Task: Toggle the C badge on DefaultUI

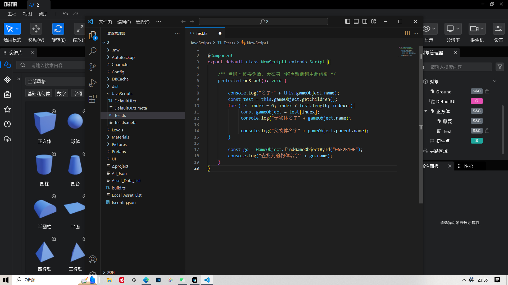Action: click(477, 101)
